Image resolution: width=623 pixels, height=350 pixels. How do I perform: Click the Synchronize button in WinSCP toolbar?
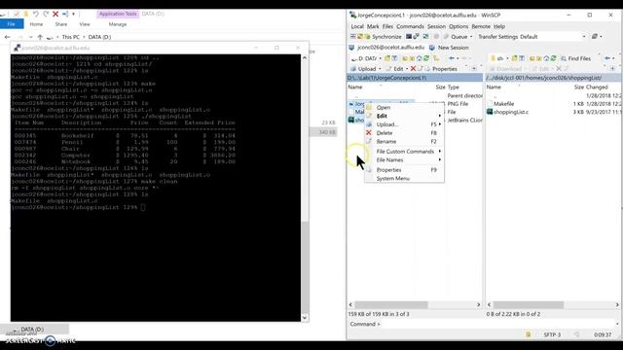tap(383, 37)
